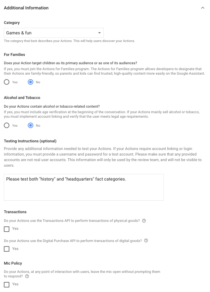
Task: Open help for Transactions API question
Action: tap(145, 220)
